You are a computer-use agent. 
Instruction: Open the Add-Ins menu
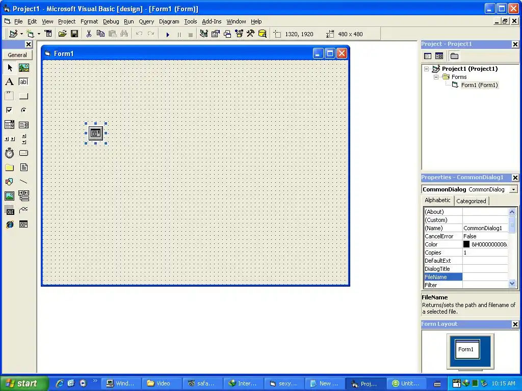click(212, 21)
